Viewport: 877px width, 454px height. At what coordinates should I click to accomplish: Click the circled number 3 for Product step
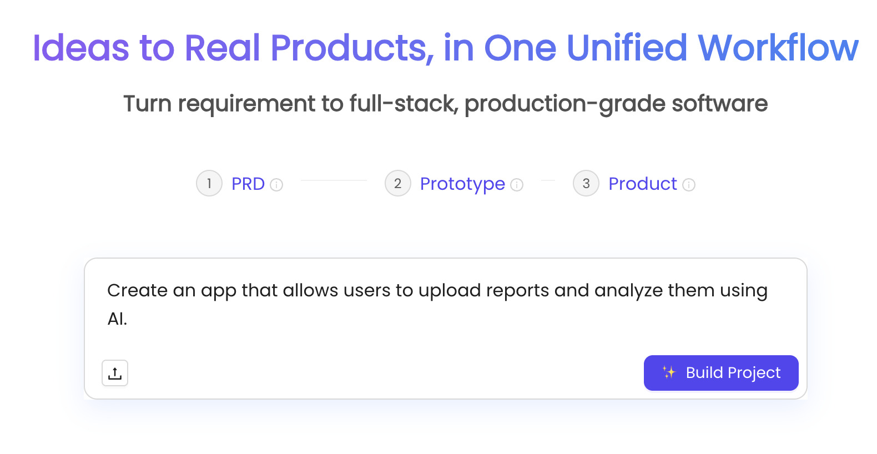pyautogui.click(x=586, y=183)
